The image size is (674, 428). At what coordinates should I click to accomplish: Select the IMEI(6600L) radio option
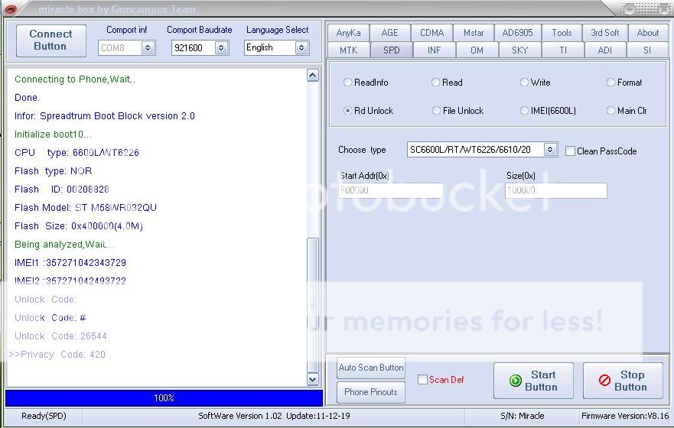point(548,110)
